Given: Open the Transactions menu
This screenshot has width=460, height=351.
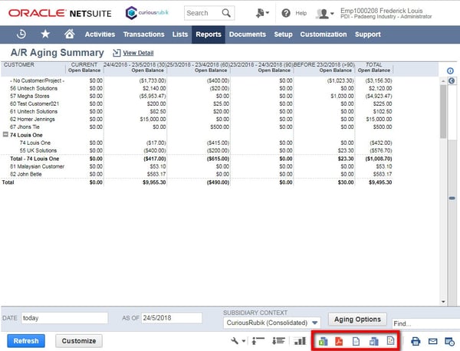Looking at the screenshot, I should pyautogui.click(x=143, y=34).
